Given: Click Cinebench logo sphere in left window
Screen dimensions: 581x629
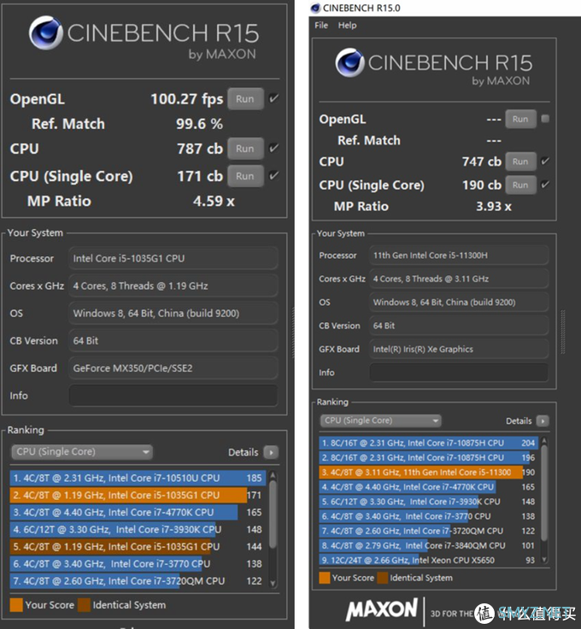Looking at the screenshot, I should (x=45, y=32).
